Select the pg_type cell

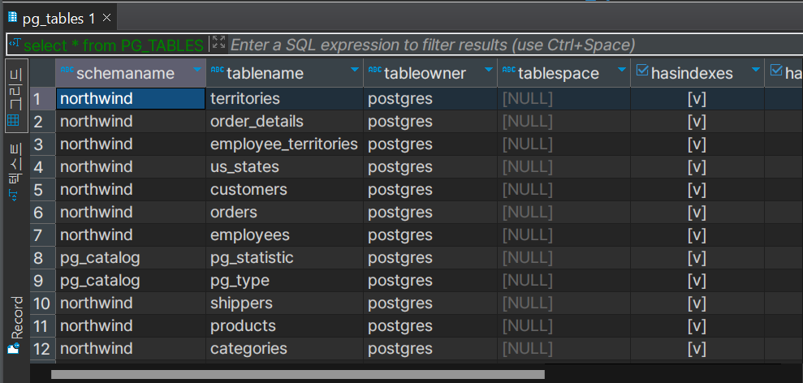tap(285, 281)
